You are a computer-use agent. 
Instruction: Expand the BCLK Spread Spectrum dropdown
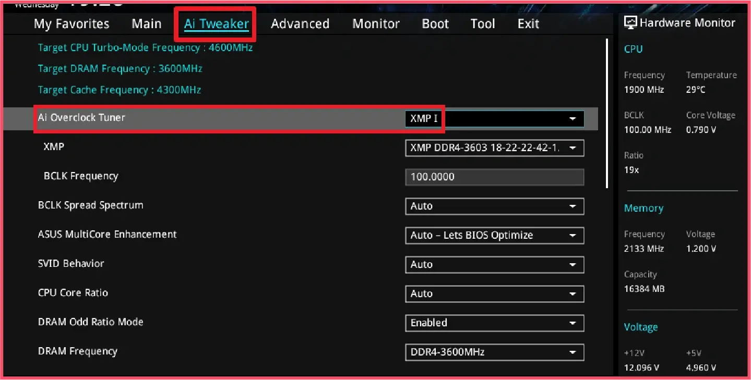coord(494,206)
